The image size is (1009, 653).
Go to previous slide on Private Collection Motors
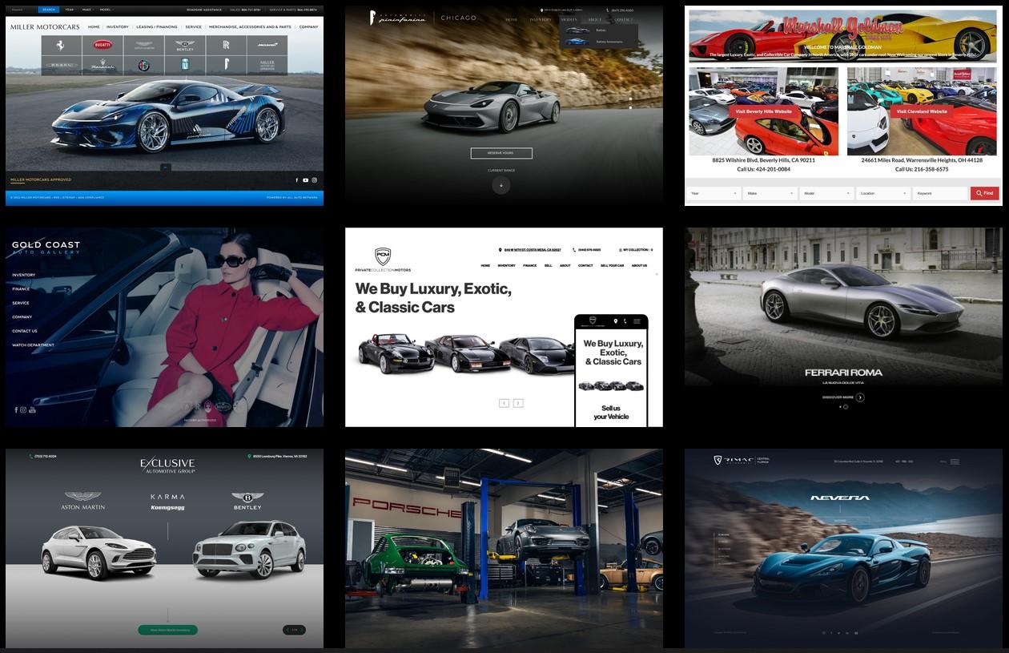coord(504,403)
